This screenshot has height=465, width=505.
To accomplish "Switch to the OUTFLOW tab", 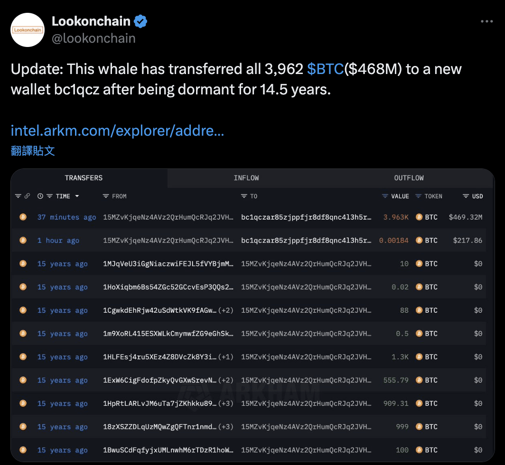I will [x=409, y=178].
